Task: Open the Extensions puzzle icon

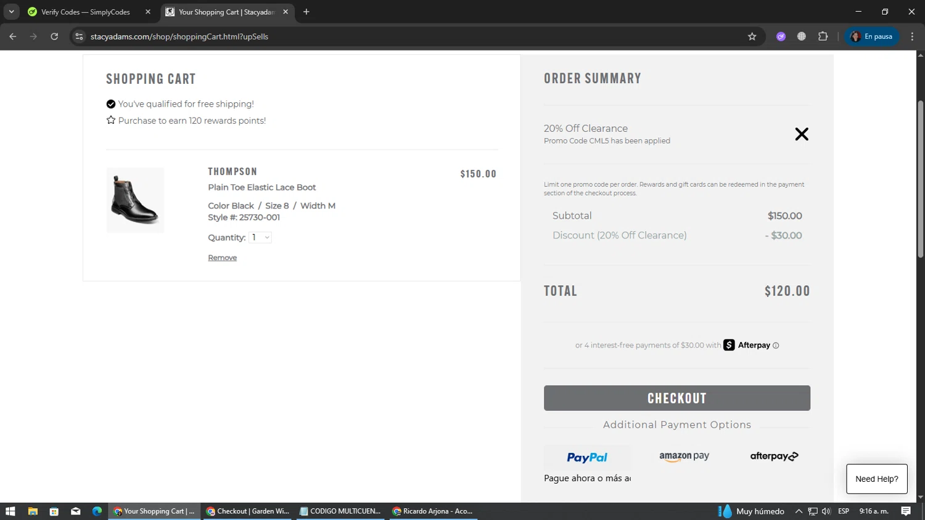Action: coord(823,36)
